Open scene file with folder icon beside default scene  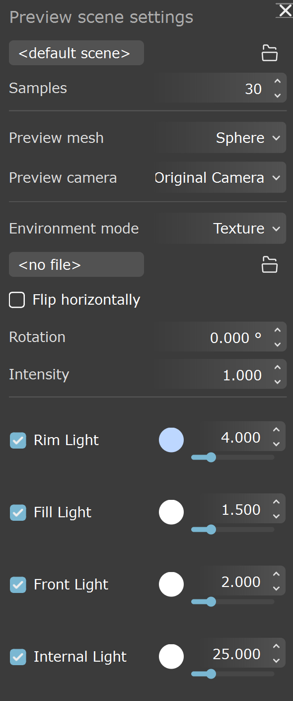(270, 53)
